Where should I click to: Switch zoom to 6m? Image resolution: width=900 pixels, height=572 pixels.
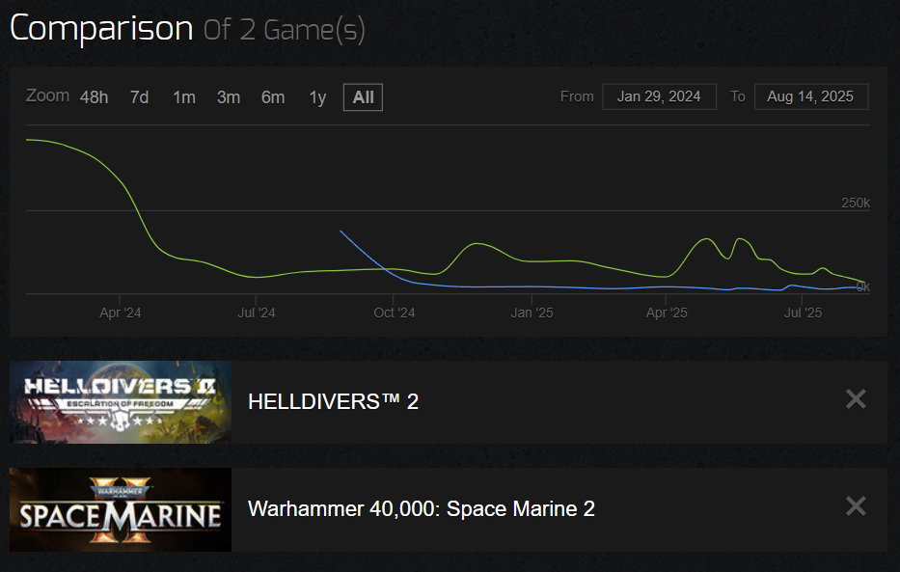coord(273,97)
